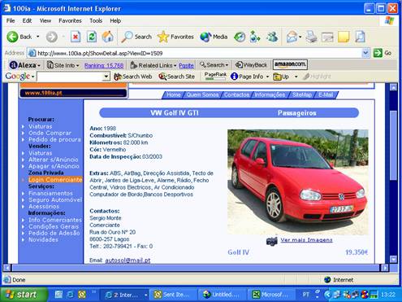Expand the Address bar dropdown arrow
The height and width of the screenshot is (302, 402).
click(365, 53)
